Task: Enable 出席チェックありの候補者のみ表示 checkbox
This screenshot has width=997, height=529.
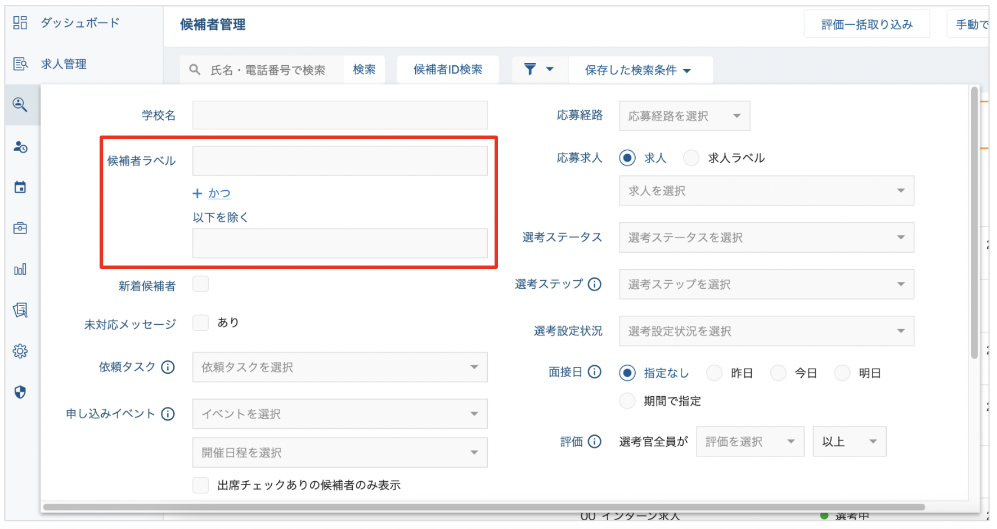Action: tap(201, 485)
